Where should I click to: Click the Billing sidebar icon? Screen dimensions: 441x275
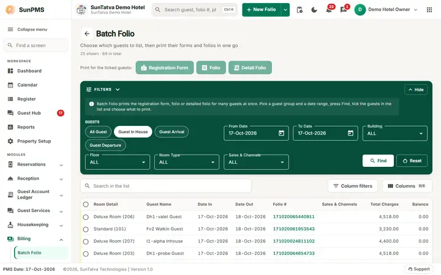[10, 238]
